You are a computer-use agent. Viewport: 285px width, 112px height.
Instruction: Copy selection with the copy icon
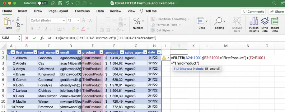(x=18, y=25)
